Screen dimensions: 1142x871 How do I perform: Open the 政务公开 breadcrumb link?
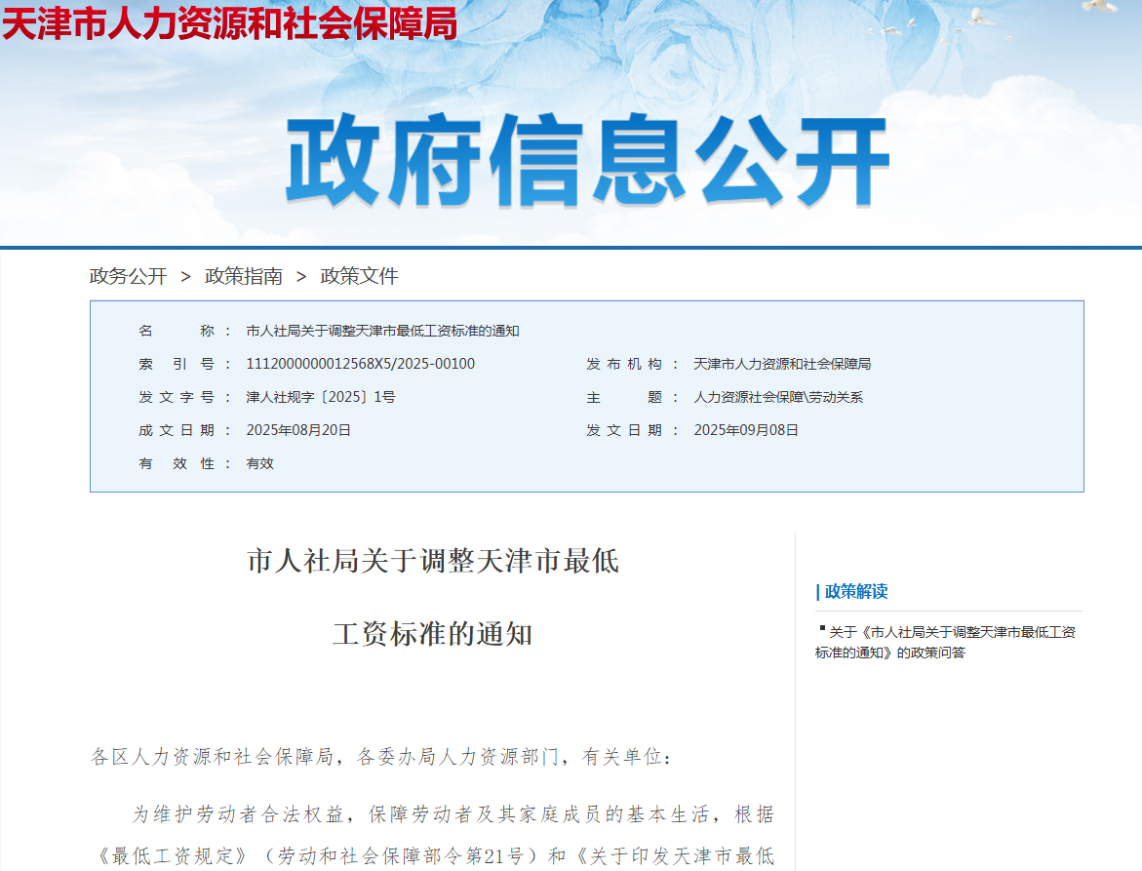pyautogui.click(x=128, y=276)
